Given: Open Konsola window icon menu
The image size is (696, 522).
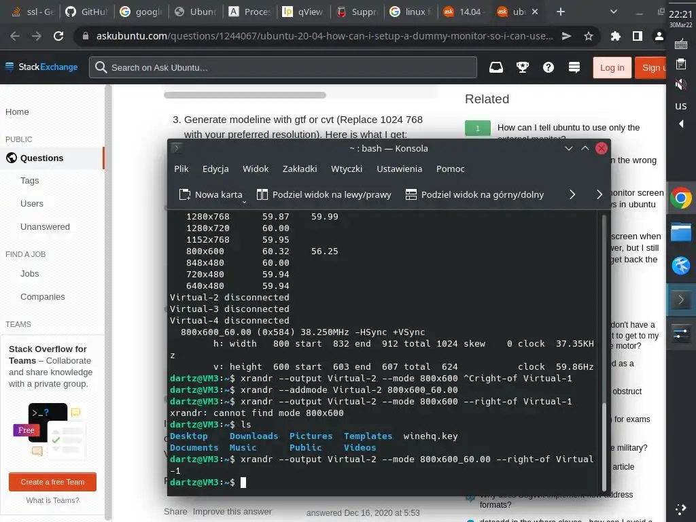Looking at the screenshot, I should coord(176,147).
